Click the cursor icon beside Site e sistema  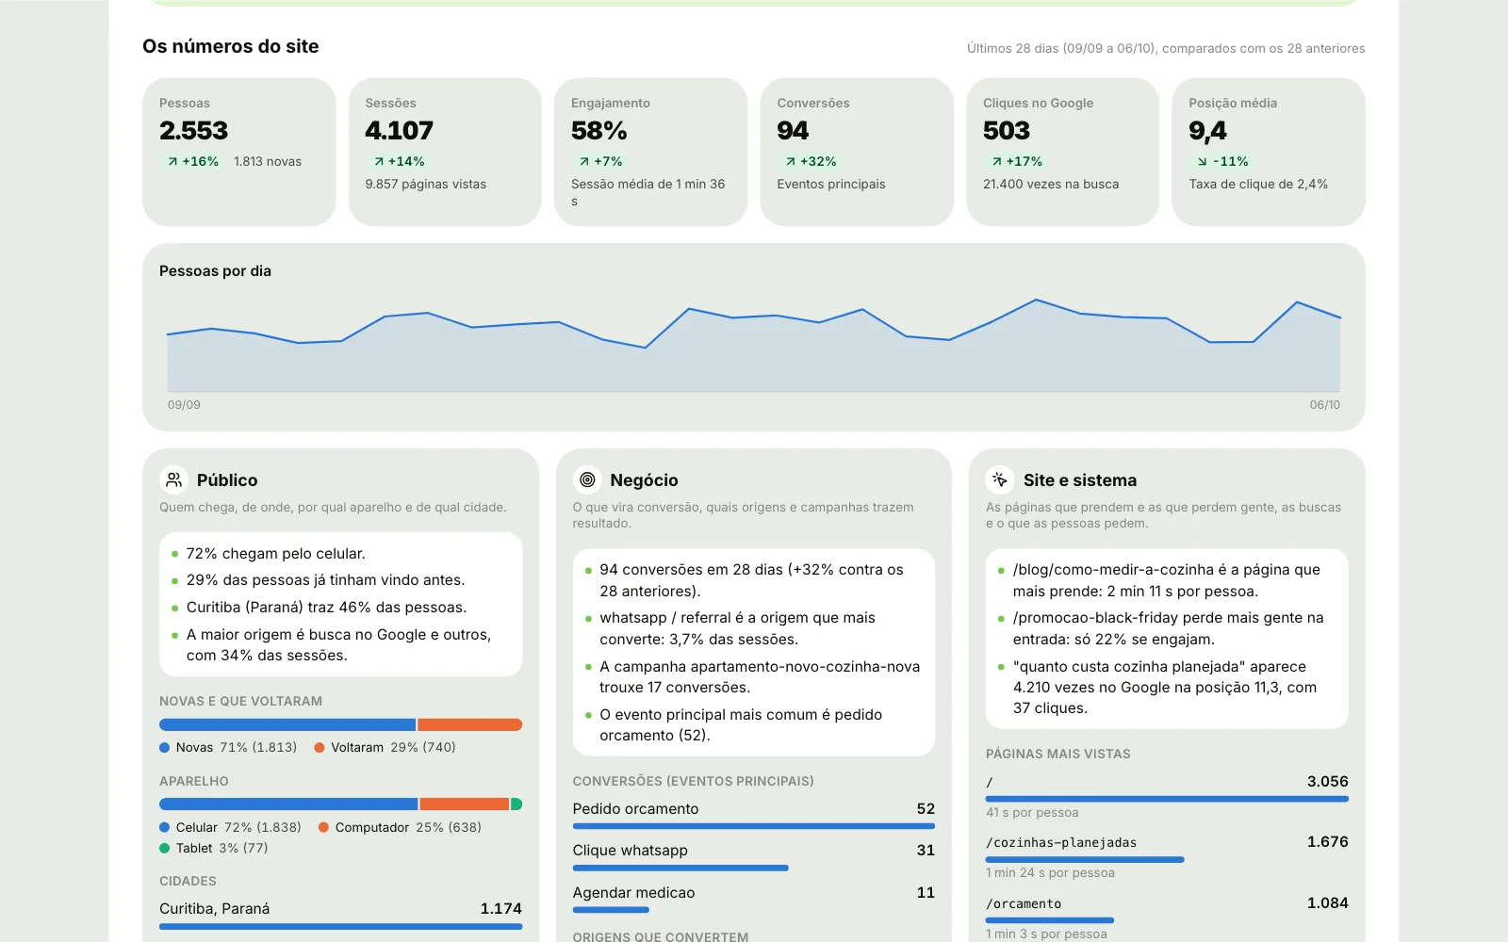point(1000,480)
